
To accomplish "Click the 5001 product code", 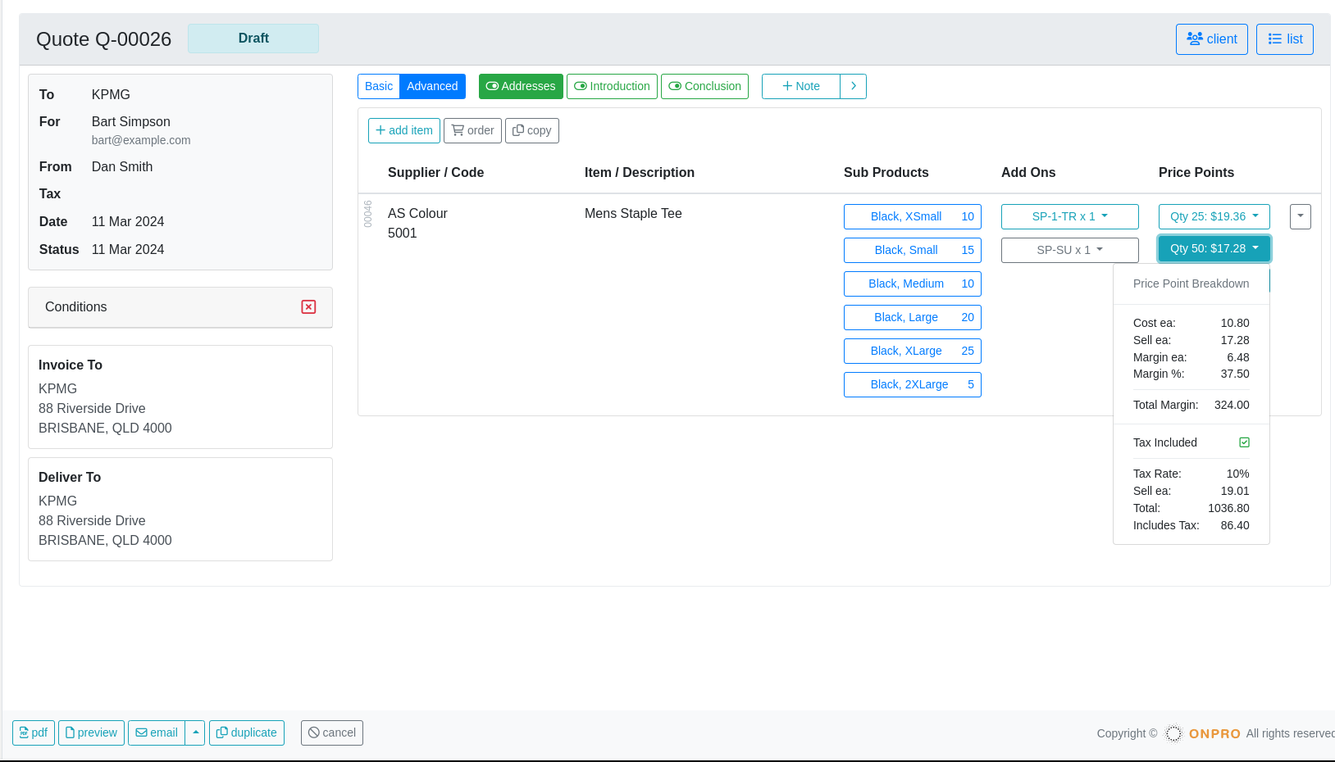I will click(403, 233).
